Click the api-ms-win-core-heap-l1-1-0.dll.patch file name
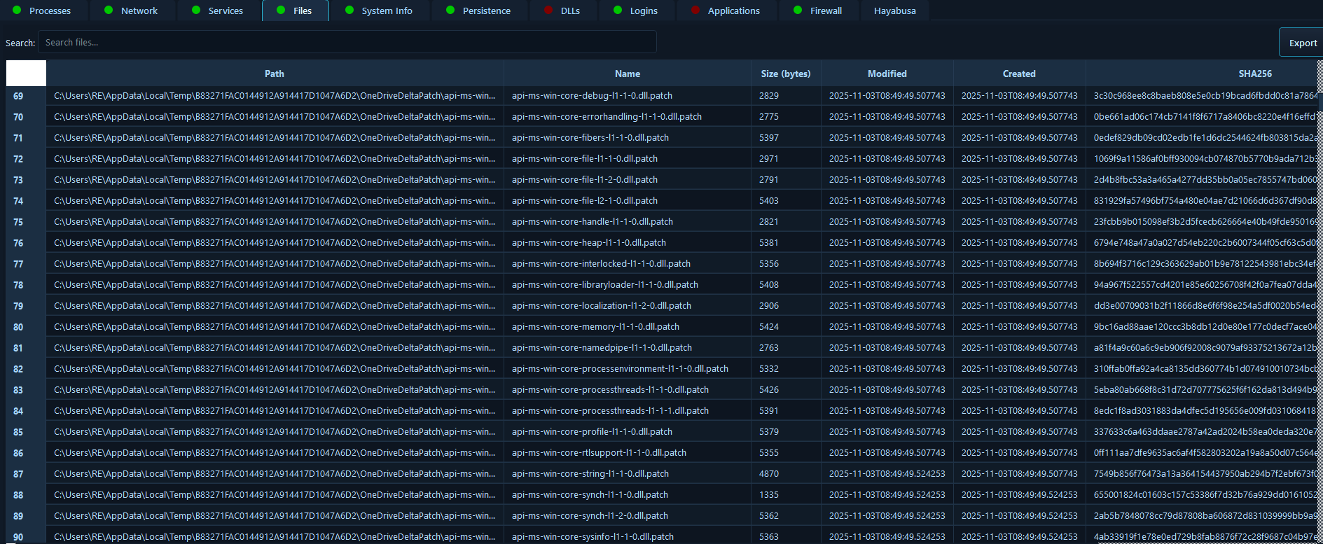 coord(588,243)
